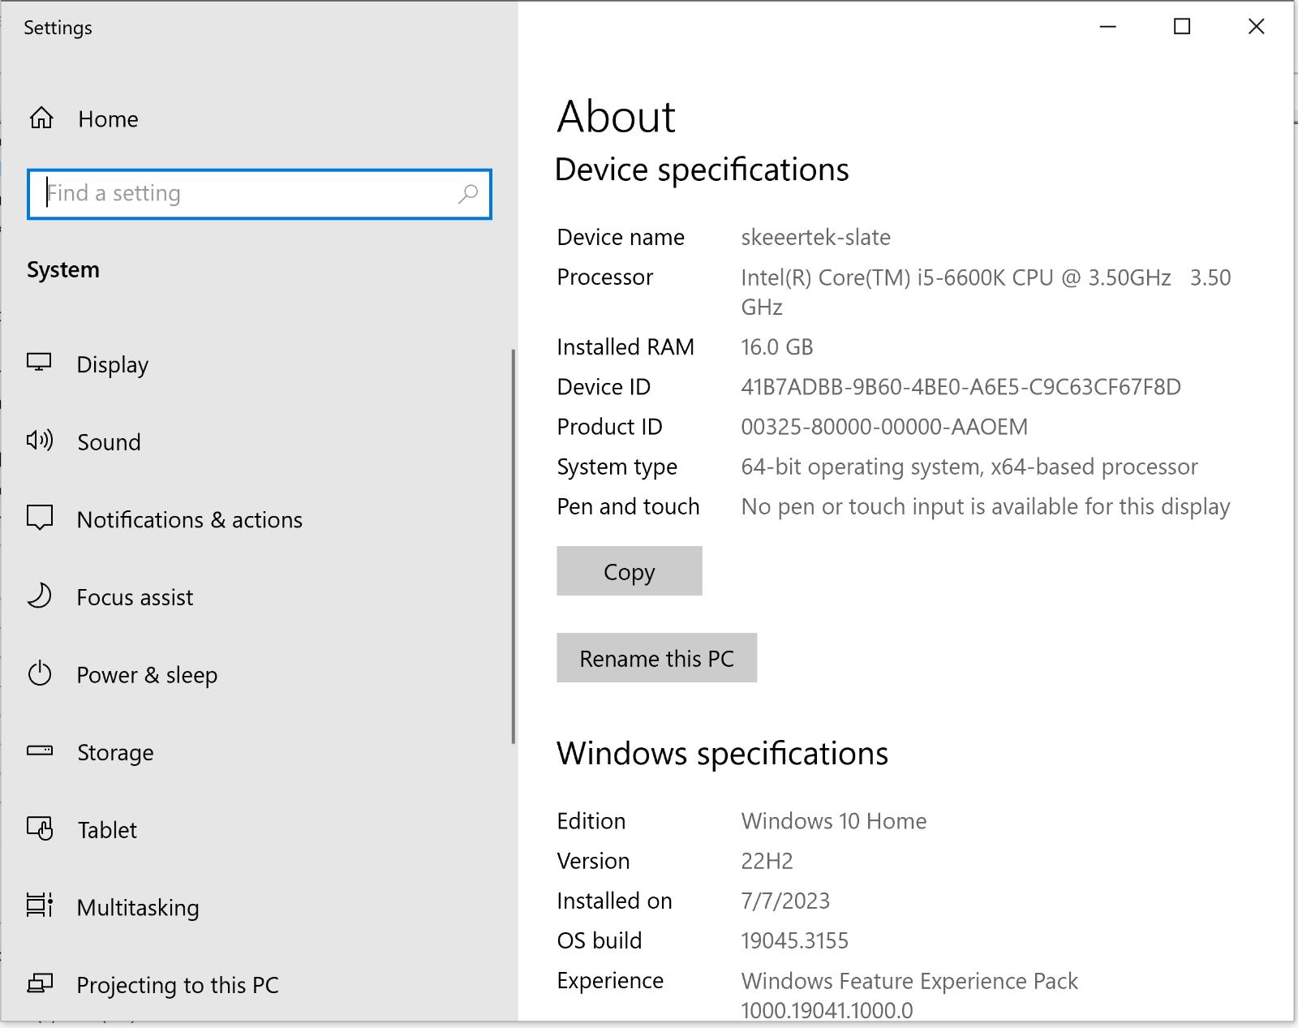
Task: Click Rename this PC button
Action: 657,658
